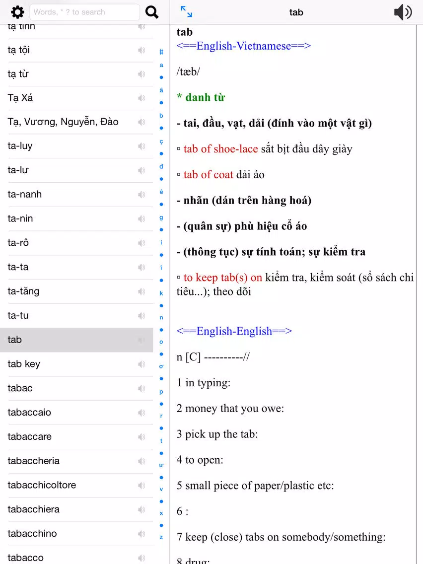Screen dimensions: 423x564
Task: Play audio for "ta-ta"
Action: [141, 267]
